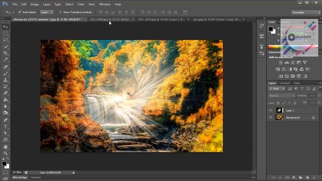Toggle the Auto-Select checkbox

[20, 12]
